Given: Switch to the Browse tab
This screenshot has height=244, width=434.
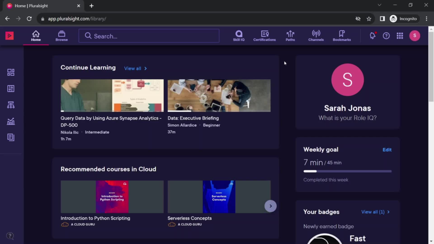Looking at the screenshot, I should [61, 36].
